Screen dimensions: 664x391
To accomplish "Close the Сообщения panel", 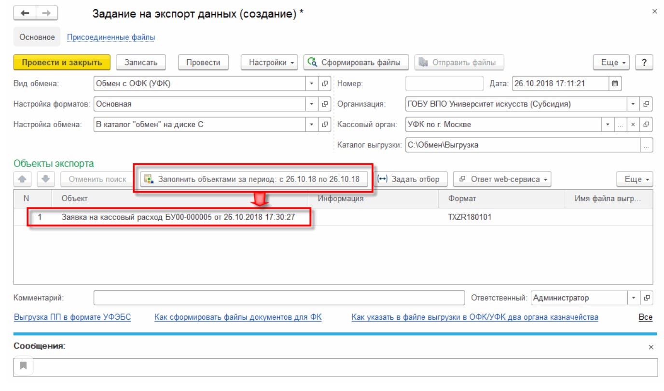I will click(x=651, y=347).
